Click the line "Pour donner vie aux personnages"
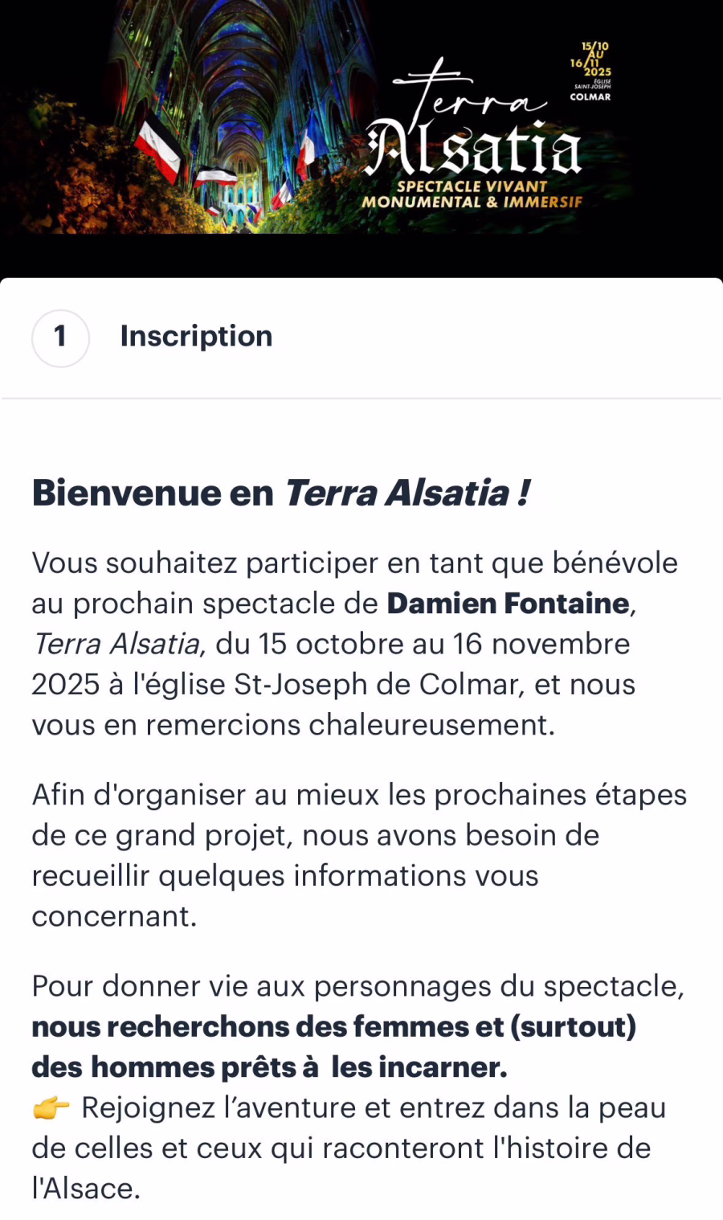723x1220 pixels. coord(357,986)
